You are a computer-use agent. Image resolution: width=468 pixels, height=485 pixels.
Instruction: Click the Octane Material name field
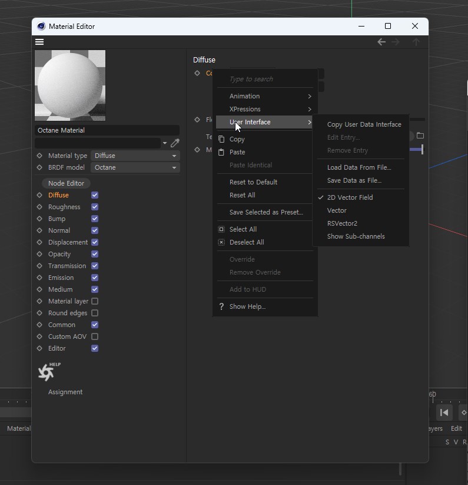[x=107, y=130]
